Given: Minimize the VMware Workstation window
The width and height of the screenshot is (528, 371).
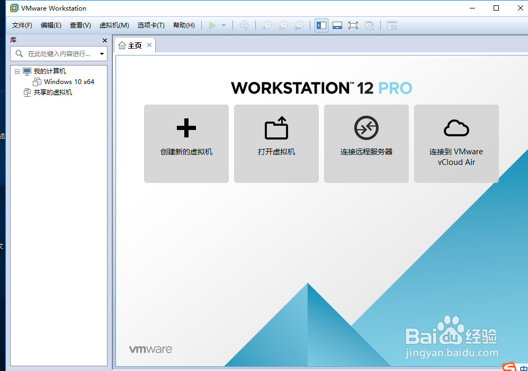Looking at the screenshot, I should point(472,8).
